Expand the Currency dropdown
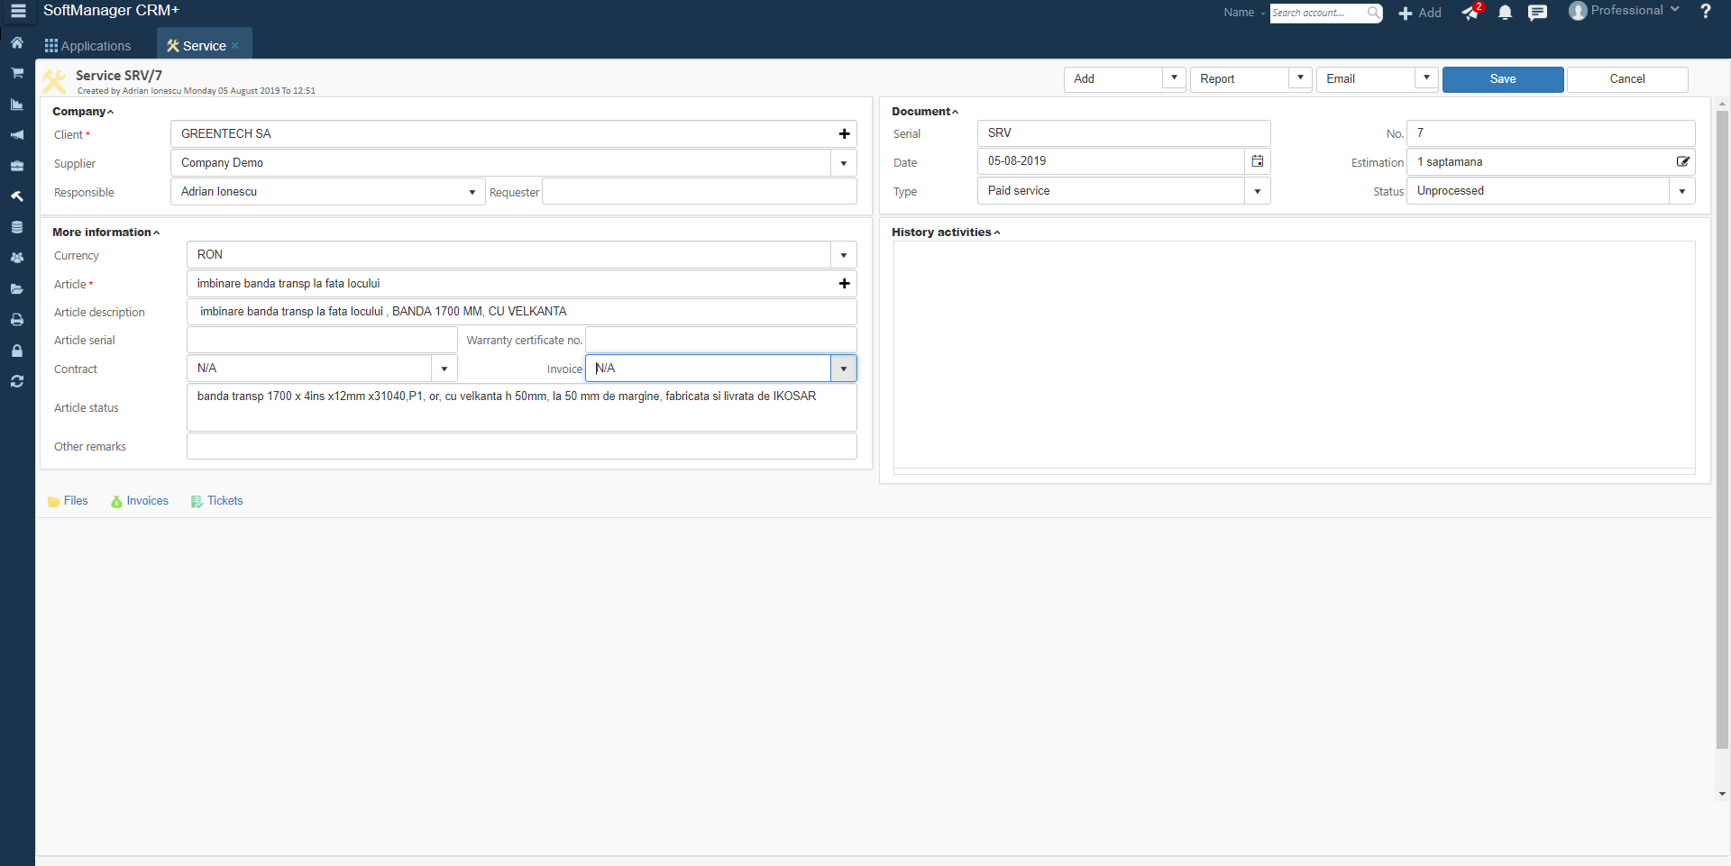Viewport: 1731px width, 866px height. coord(843,255)
